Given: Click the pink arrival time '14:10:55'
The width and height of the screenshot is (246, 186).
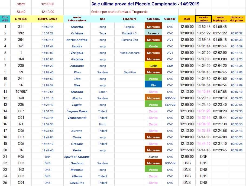Looking at the screenshot, I should pyautogui.click(x=204, y=92).
